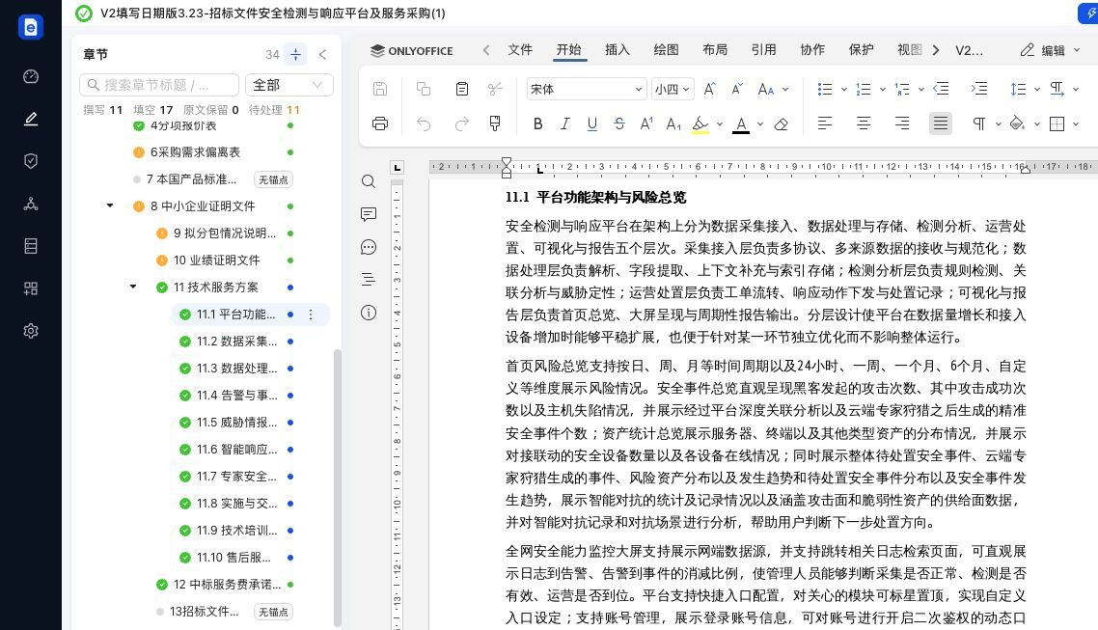This screenshot has width=1098, height=630.
Task: Switch to the 插入 tab
Action: pyautogui.click(x=617, y=50)
